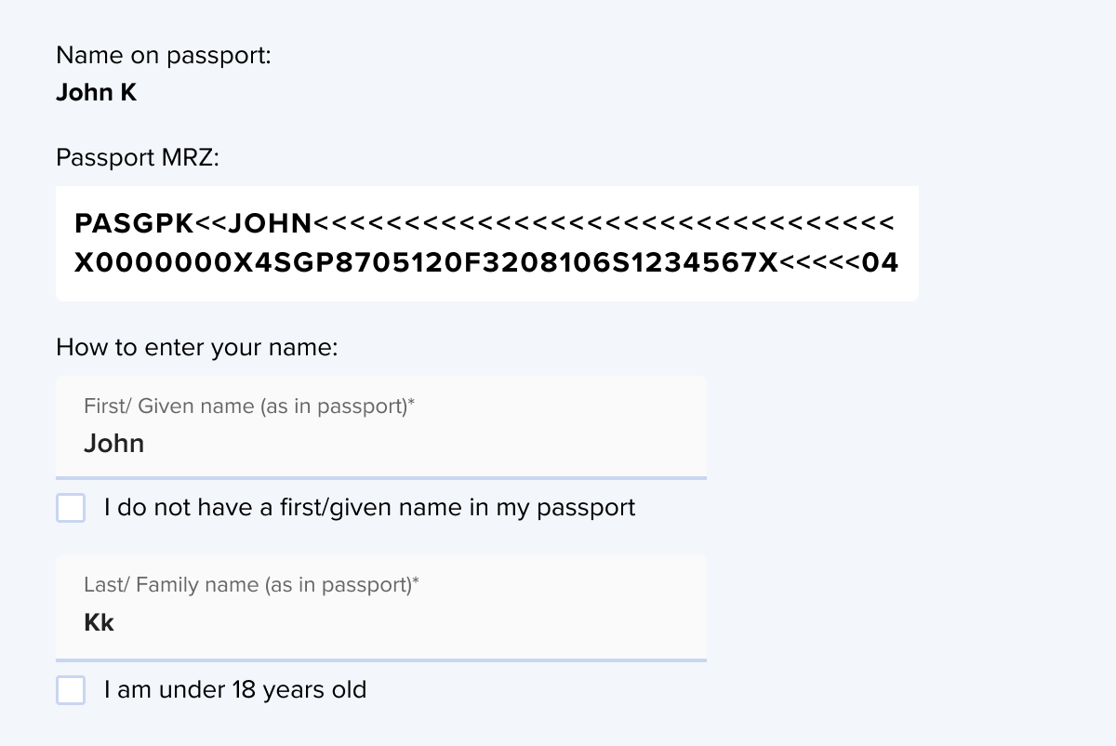
Task: Click the "John" value in first name field
Action: (113, 443)
